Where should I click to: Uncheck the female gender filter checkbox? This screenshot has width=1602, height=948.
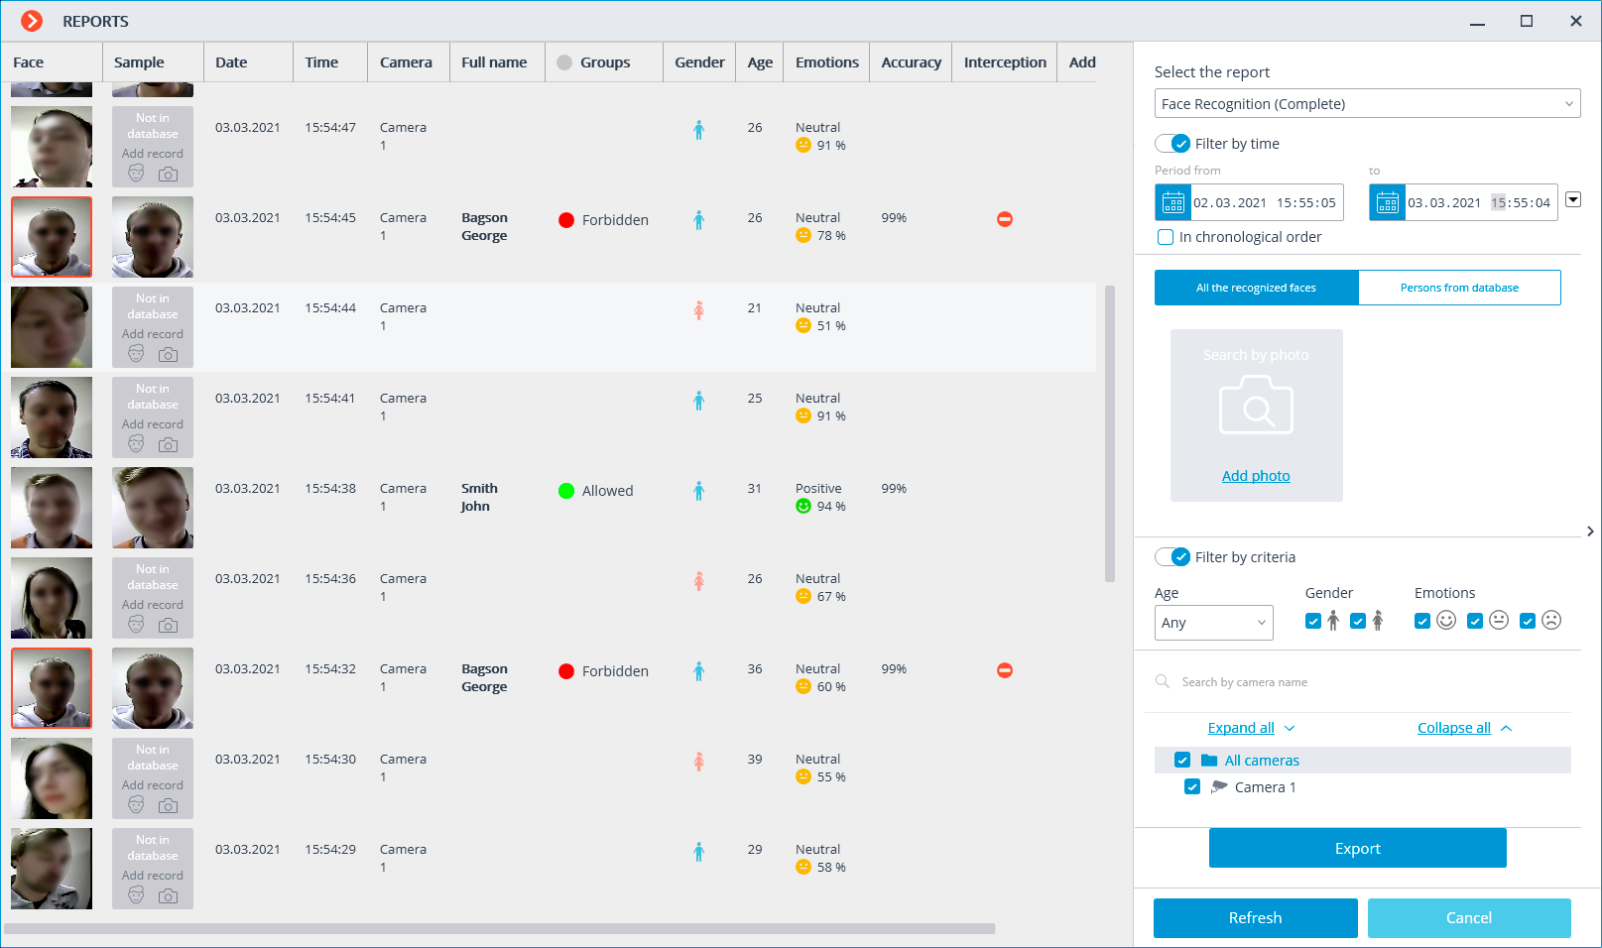1358,621
